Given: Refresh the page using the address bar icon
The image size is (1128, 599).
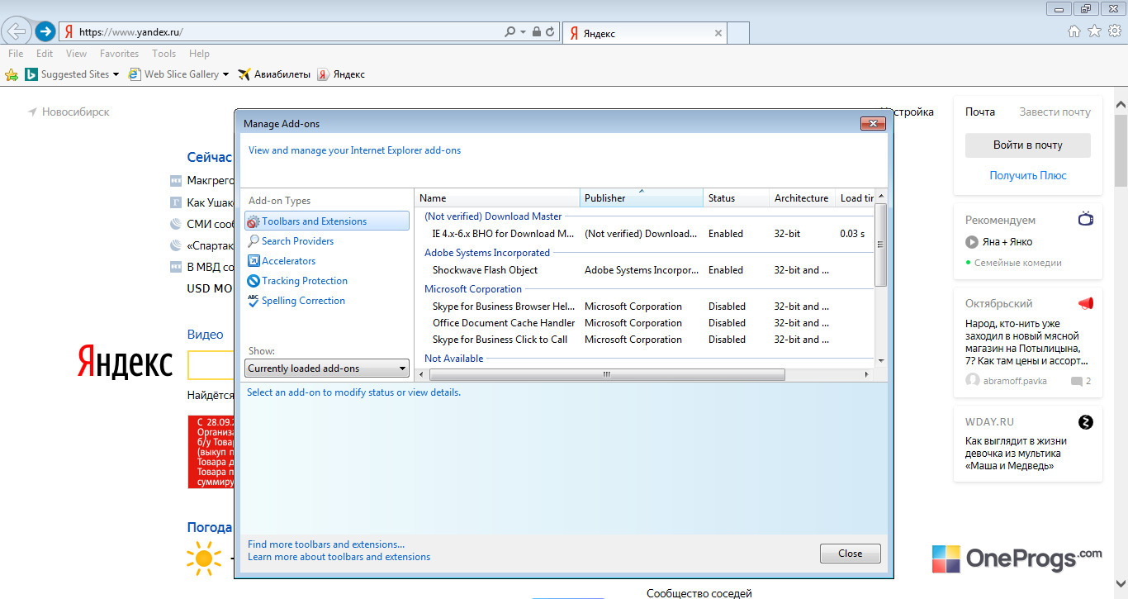Looking at the screenshot, I should (551, 32).
